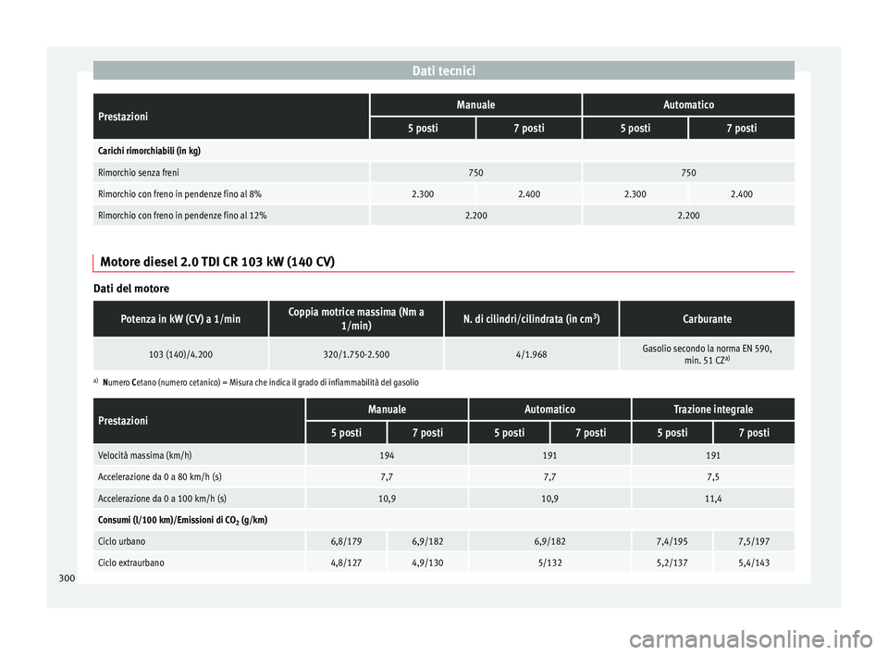This screenshot has width=888, height=655.
Task: Select the 'N. di cilindri/cilindrata' column header
Action: click(x=531, y=319)
